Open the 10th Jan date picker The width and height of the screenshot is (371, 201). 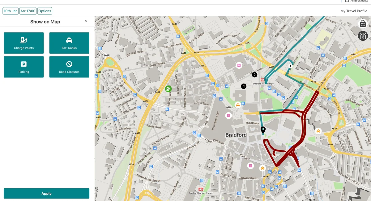pyautogui.click(x=11, y=11)
